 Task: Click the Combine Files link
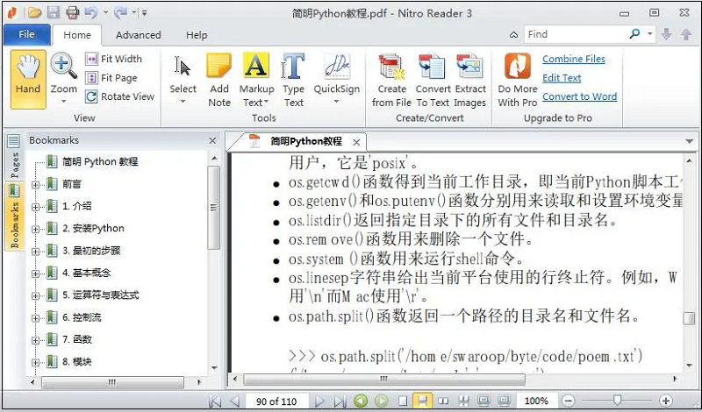[x=574, y=59]
